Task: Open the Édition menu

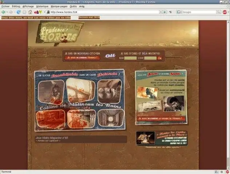Action: (x=16, y=7)
